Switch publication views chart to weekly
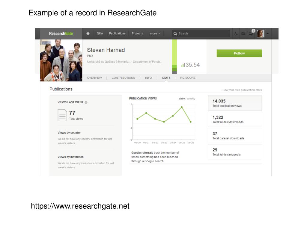 tap(191, 99)
